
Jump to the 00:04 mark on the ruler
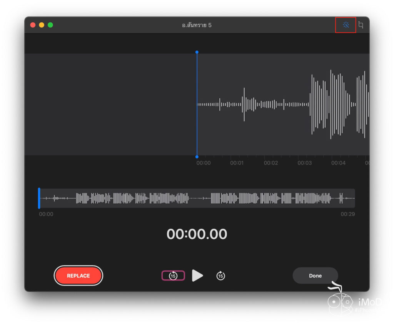click(338, 163)
